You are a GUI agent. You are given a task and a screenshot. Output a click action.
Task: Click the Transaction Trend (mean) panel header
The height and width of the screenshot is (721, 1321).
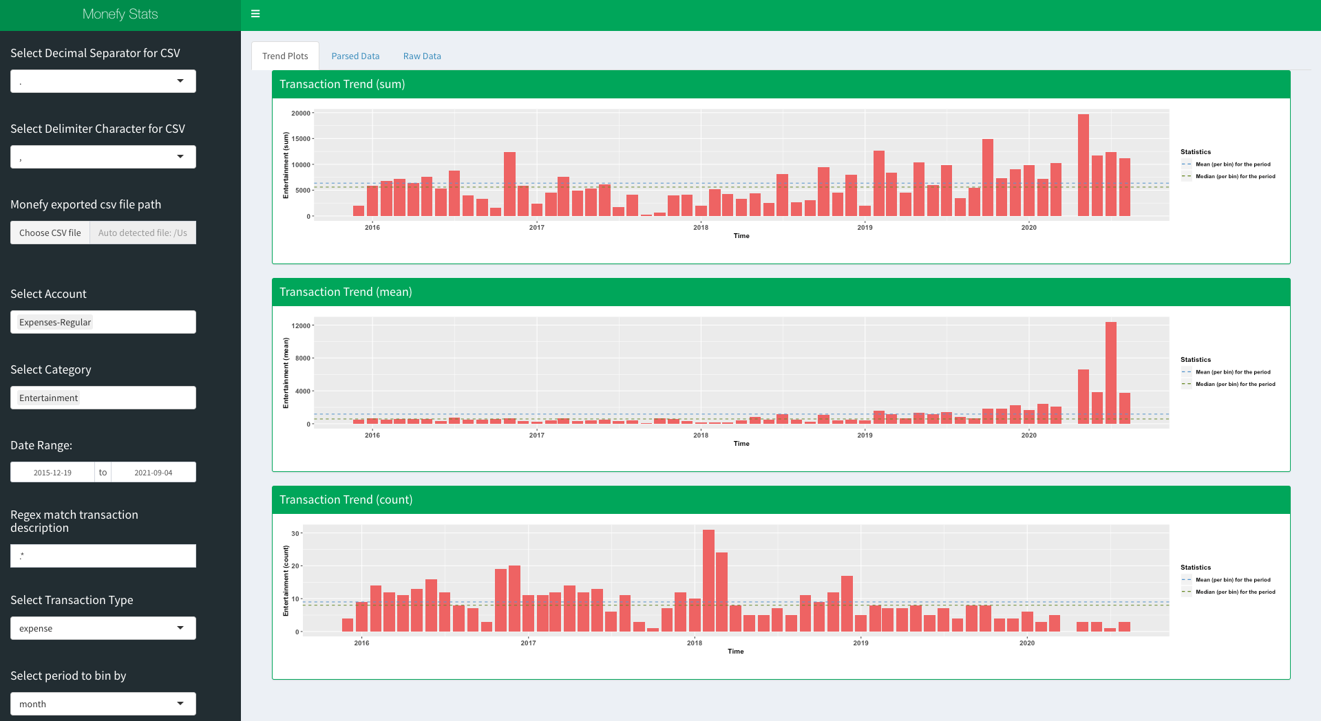coord(781,292)
